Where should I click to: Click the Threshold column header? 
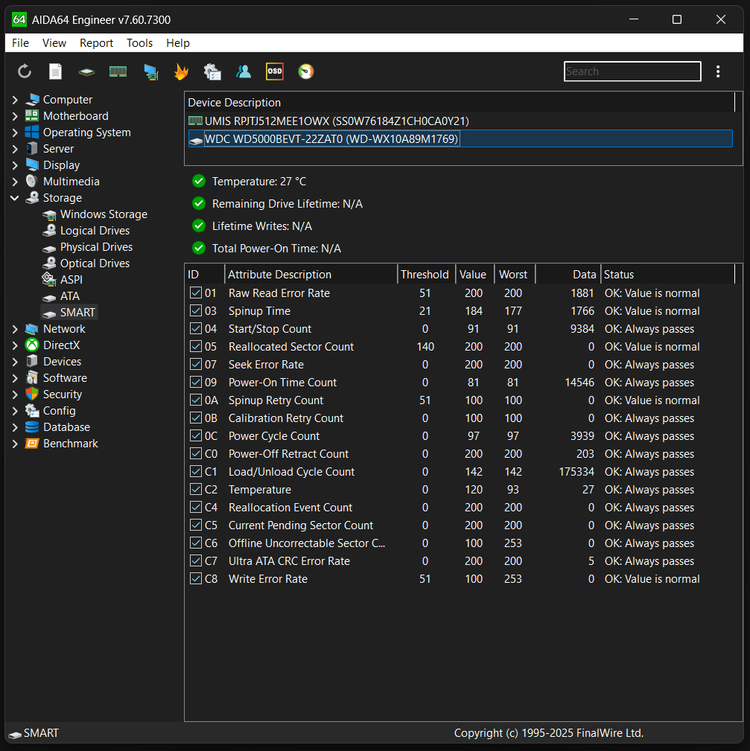[425, 275]
